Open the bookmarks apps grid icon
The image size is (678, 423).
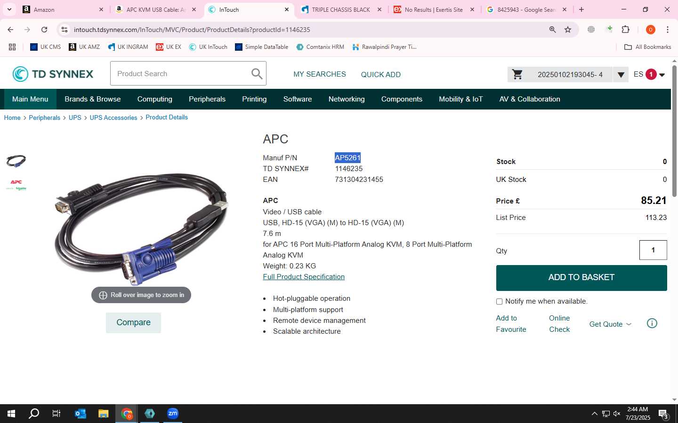pyautogui.click(x=12, y=47)
